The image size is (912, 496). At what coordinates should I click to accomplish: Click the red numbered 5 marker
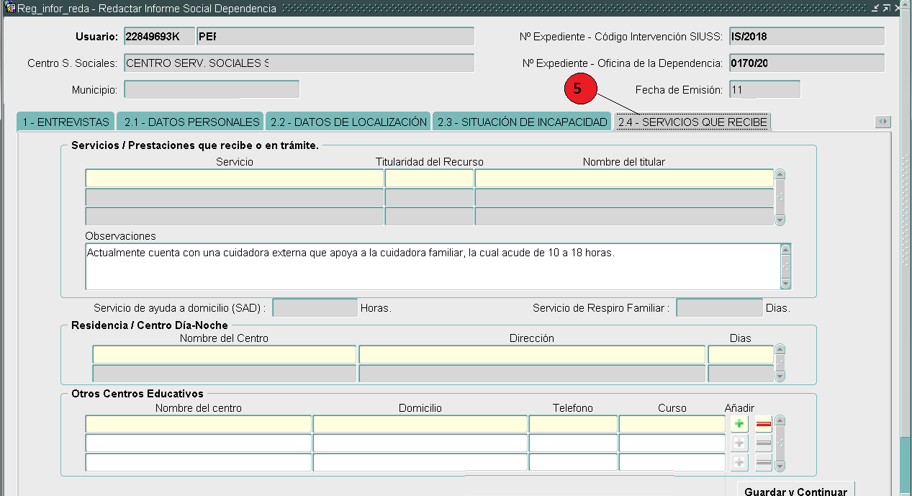click(x=581, y=89)
